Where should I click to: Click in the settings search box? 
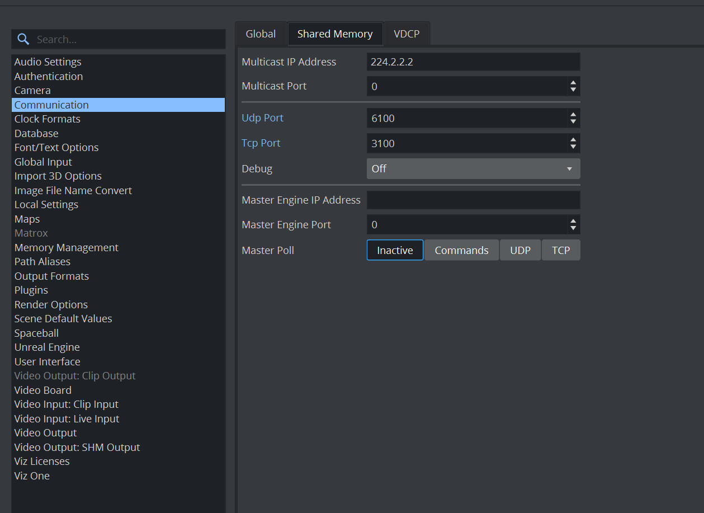click(x=129, y=39)
